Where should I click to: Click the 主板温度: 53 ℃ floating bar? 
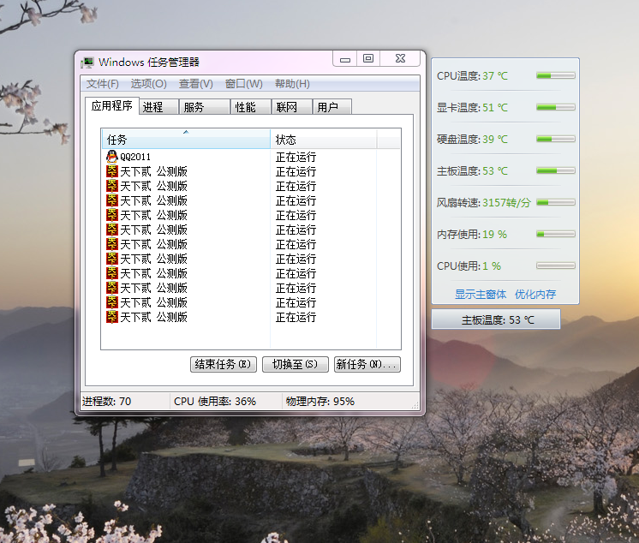[496, 320]
